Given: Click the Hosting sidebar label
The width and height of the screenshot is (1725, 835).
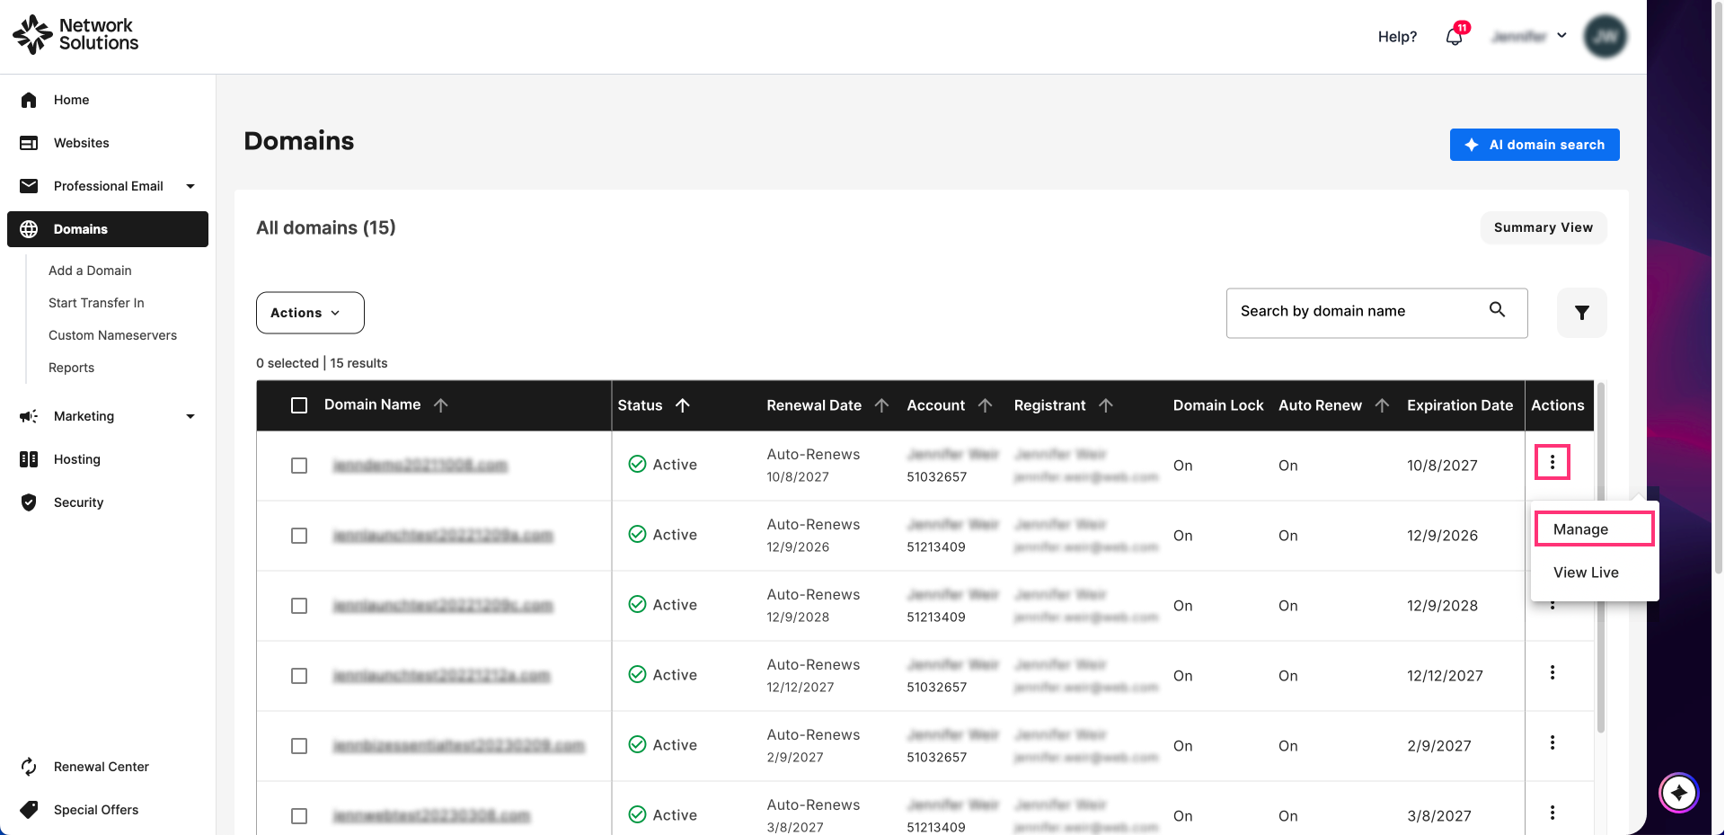Looking at the screenshot, I should 77,459.
